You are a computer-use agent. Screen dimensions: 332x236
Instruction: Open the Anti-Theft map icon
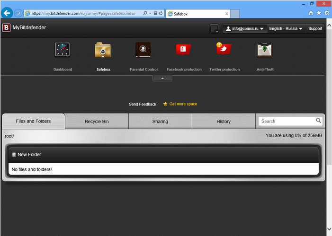[x=265, y=50]
